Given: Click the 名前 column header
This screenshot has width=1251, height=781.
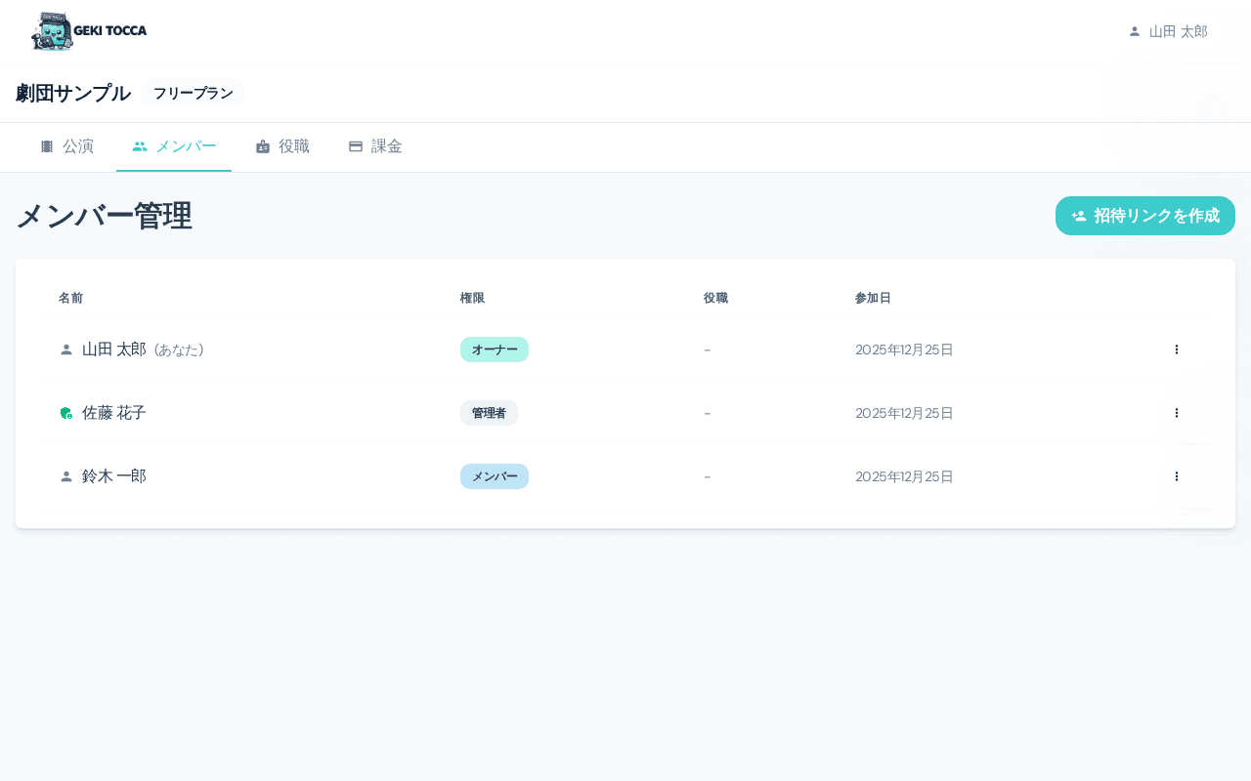Looking at the screenshot, I should [70, 298].
